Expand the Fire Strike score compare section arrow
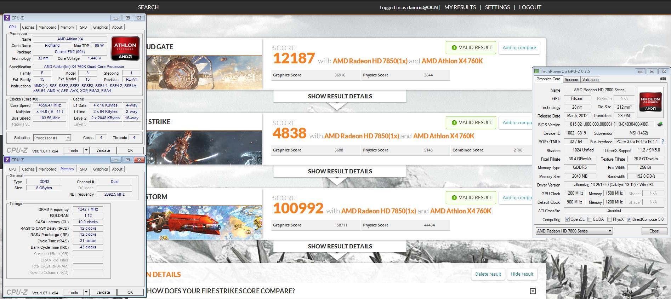 pos(533,291)
